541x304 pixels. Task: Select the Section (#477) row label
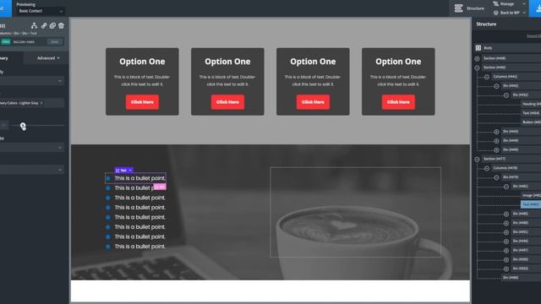click(x=495, y=159)
